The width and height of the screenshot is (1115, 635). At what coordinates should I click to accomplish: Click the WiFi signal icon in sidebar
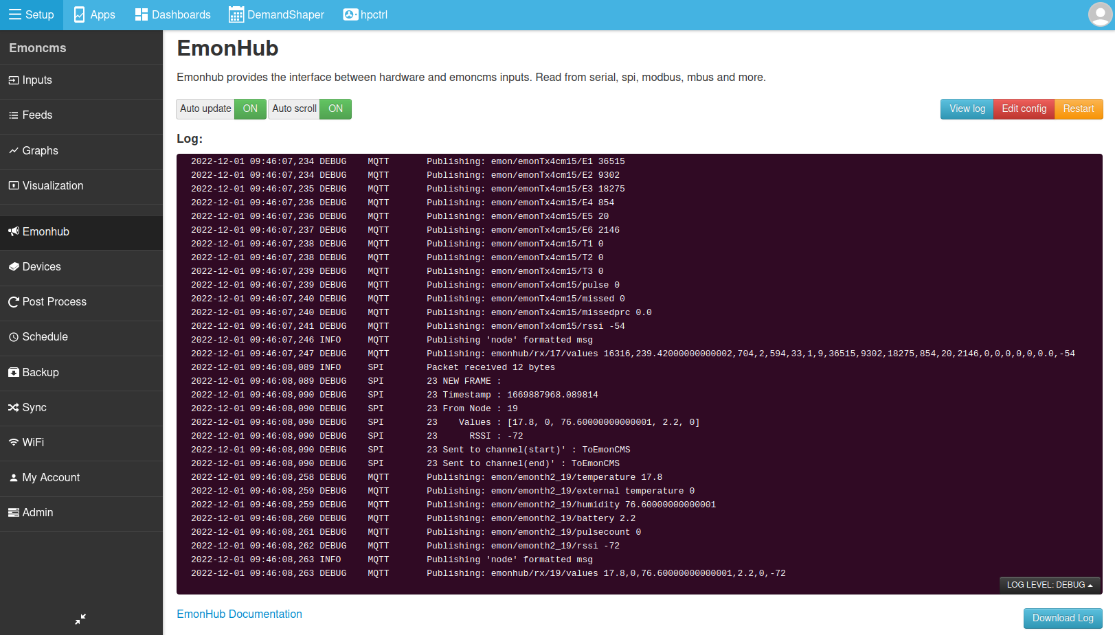point(13,442)
